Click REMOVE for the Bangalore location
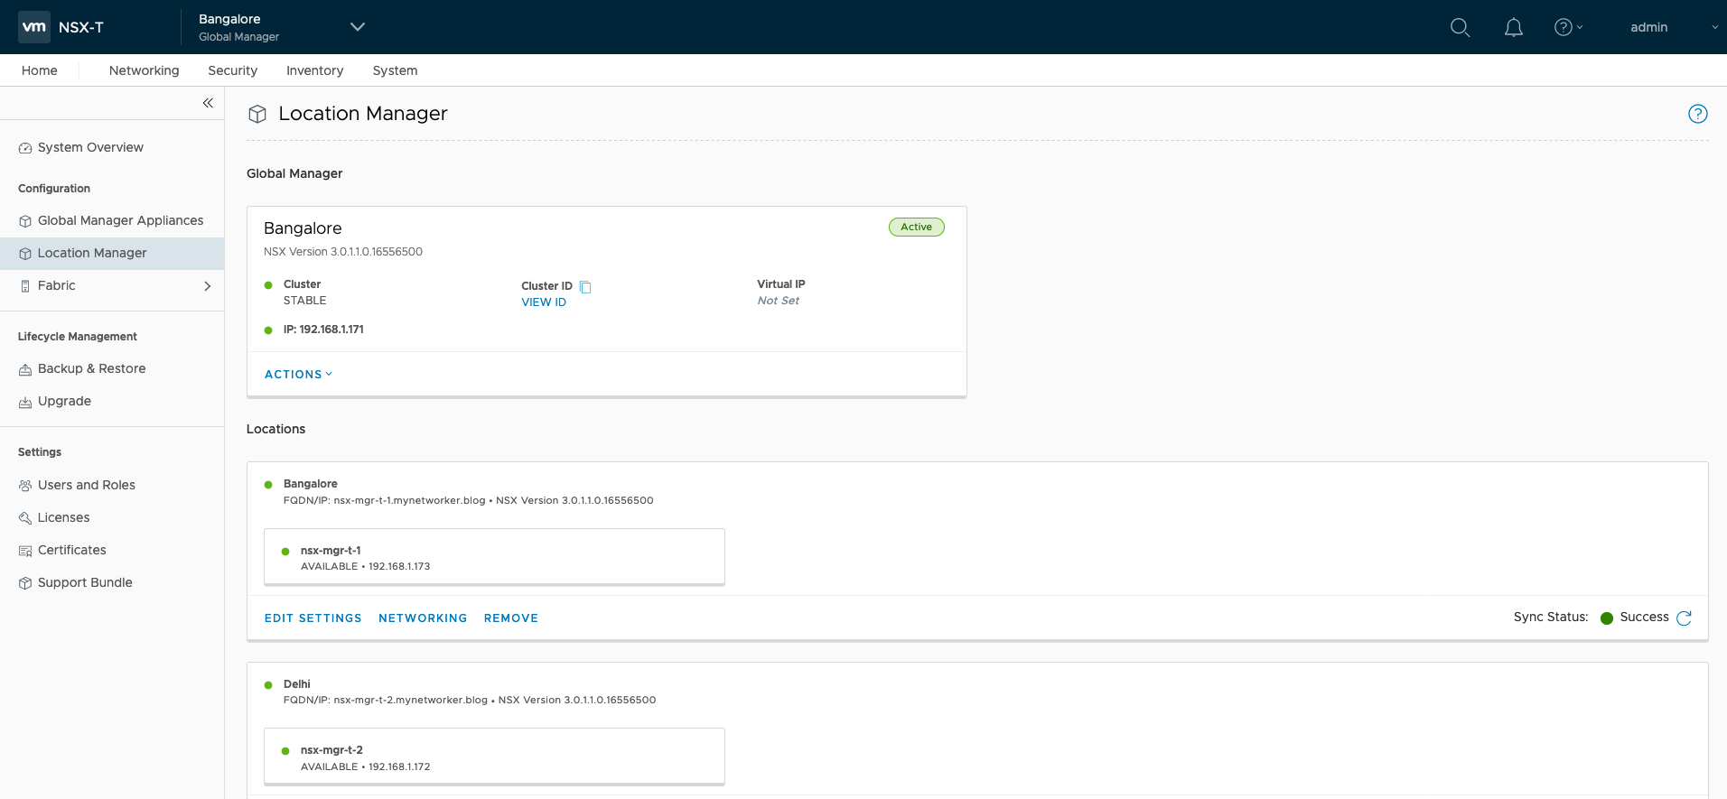Viewport: 1727px width, 799px height. tap(510, 618)
